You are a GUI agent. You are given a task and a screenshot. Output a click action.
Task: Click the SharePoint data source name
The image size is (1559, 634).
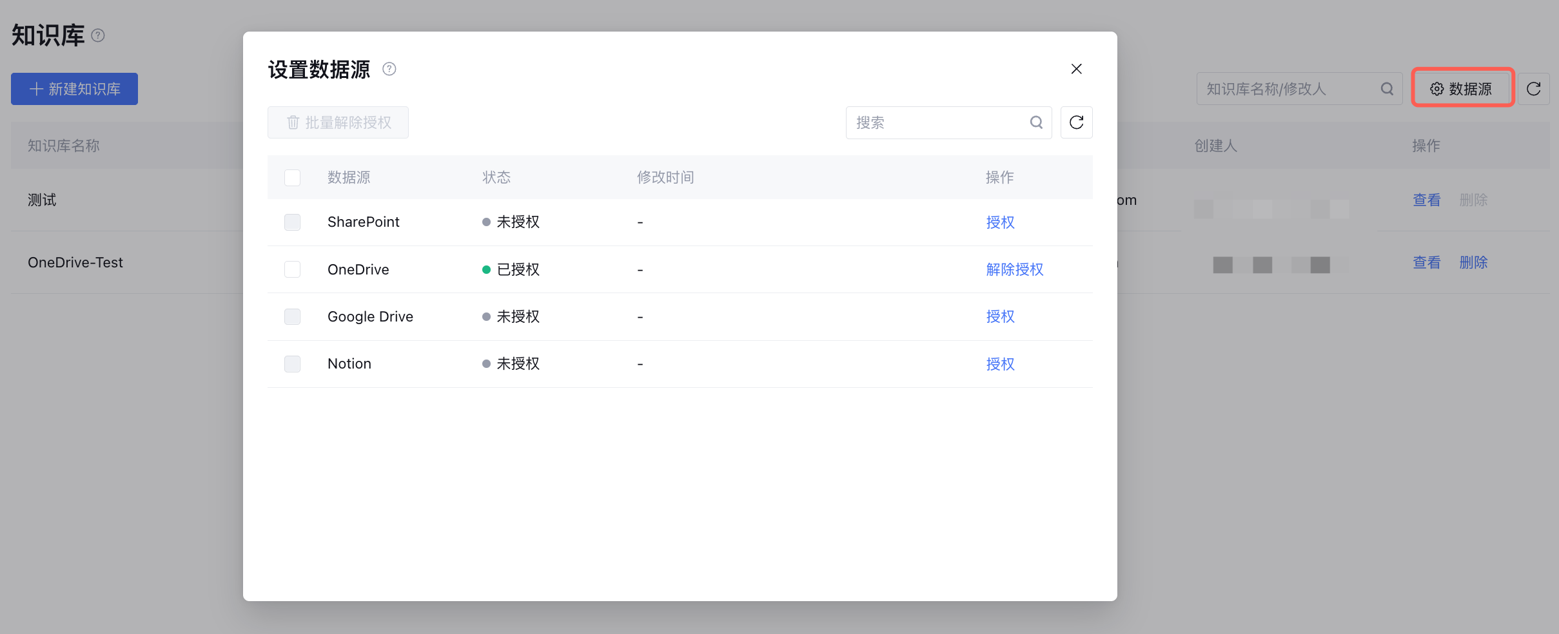point(364,222)
